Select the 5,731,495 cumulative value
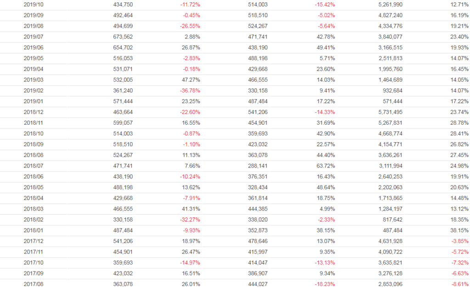The width and height of the screenshot is (470, 288). [x=390, y=112]
